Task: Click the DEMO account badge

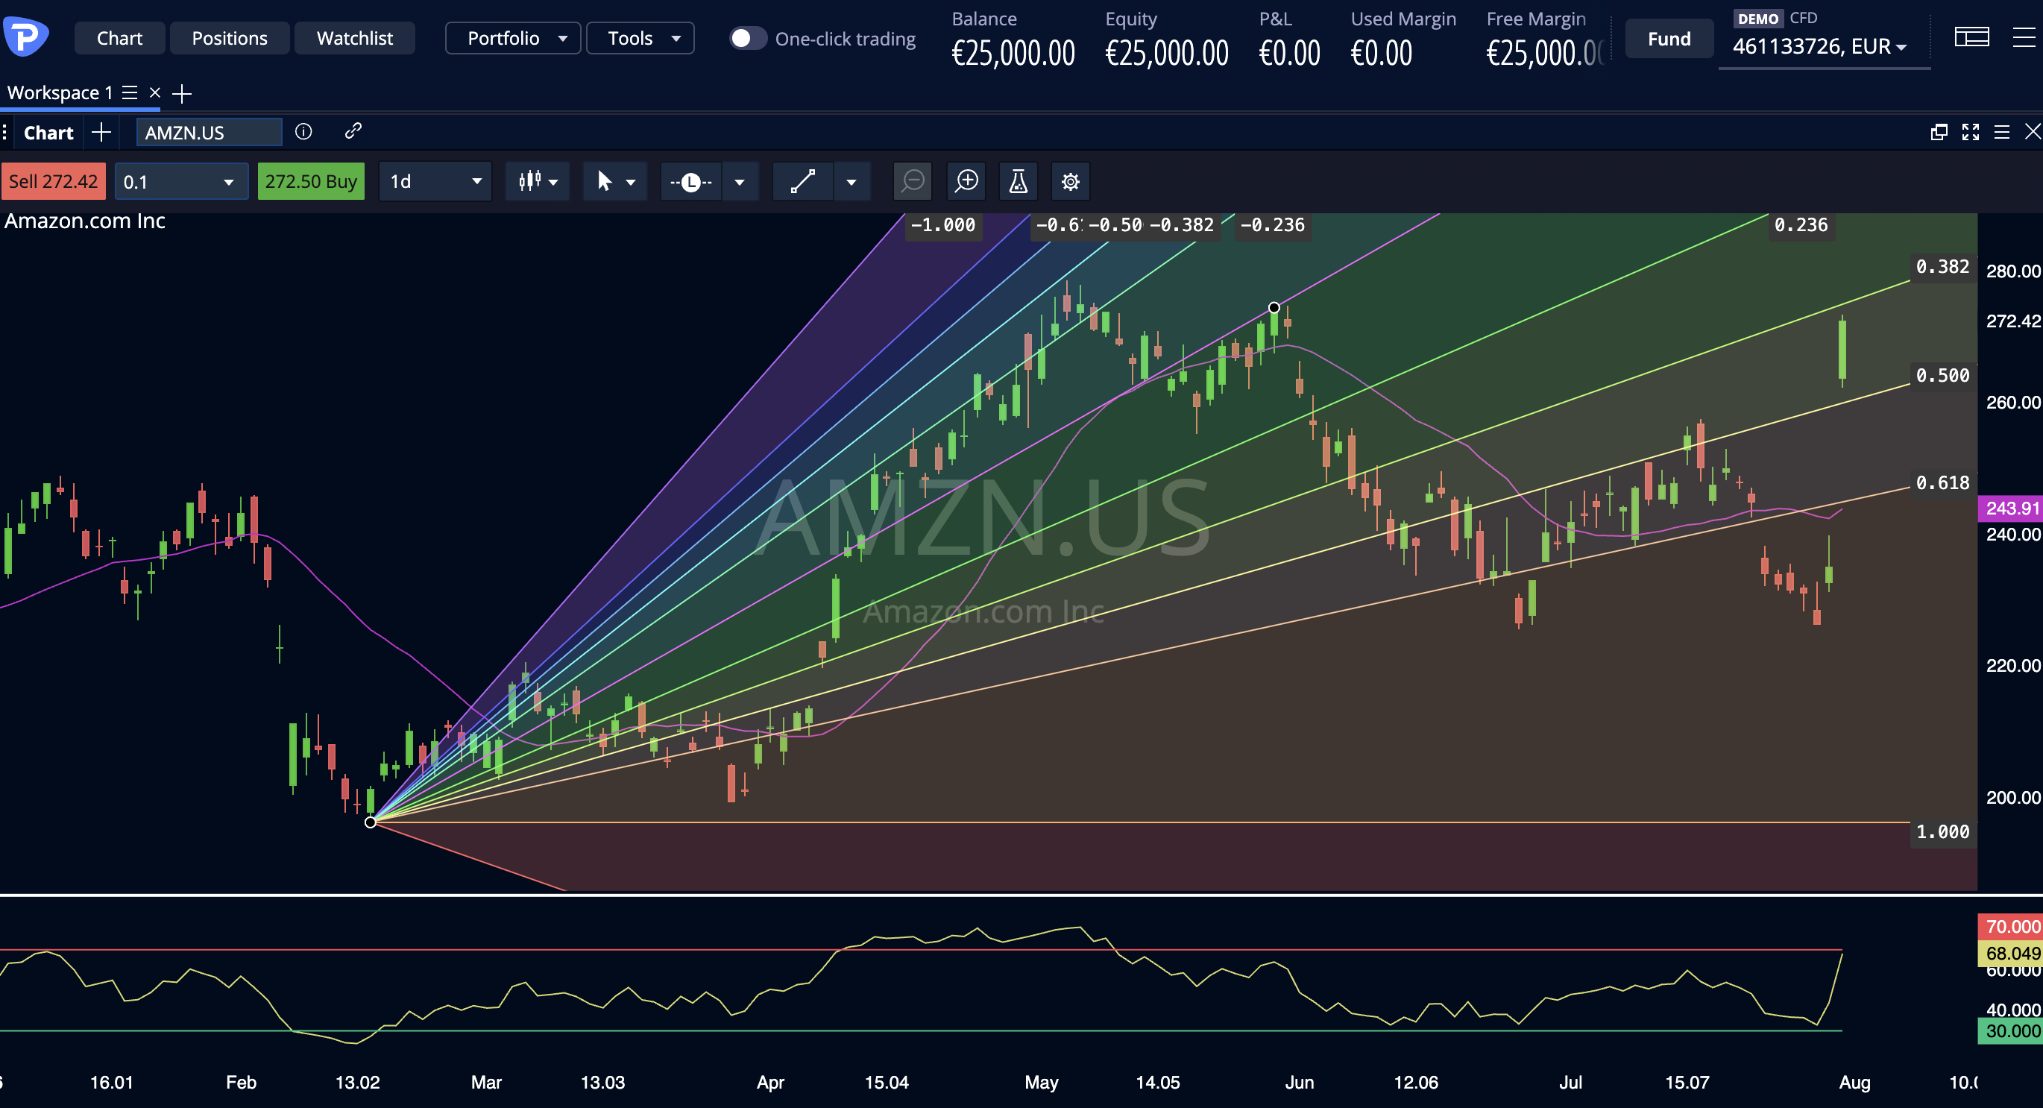Action: coord(1757,18)
